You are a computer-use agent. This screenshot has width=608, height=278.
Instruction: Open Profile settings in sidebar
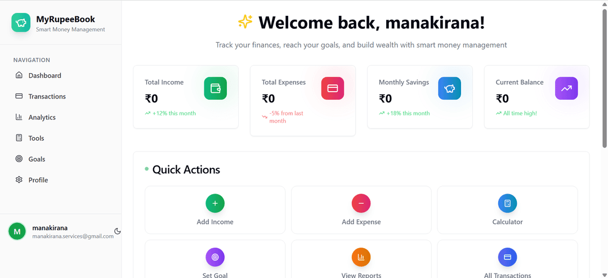click(38, 180)
